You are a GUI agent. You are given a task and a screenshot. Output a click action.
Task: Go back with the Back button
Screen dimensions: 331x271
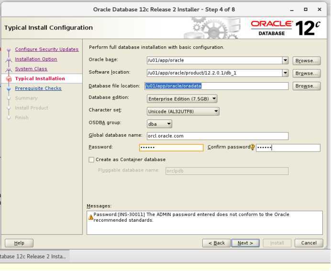click(x=217, y=243)
